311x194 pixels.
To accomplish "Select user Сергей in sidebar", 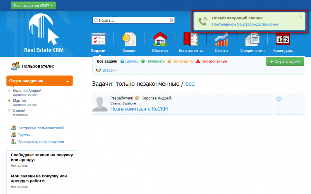I will click(x=19, y=110).
